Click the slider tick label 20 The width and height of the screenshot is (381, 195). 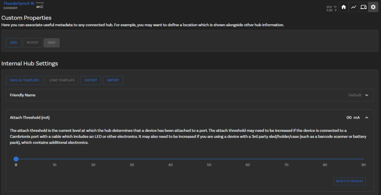click(x=93, y=165)
